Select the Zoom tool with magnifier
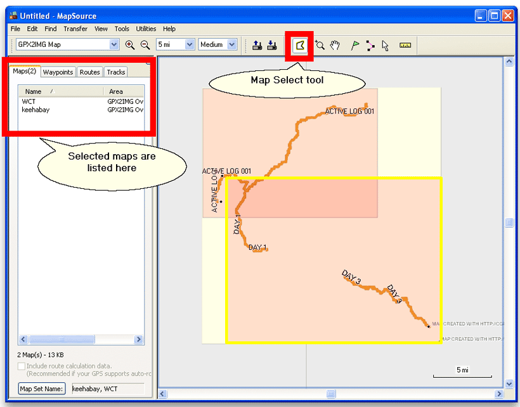520x407 pixels. pos(320,45)
